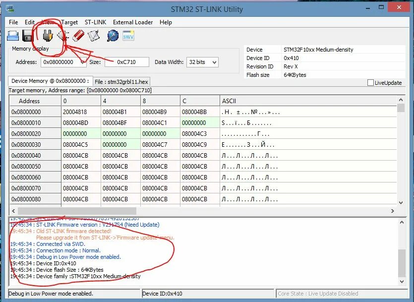The height and width of the screenshot is (302, 414).
Task: Click the Program verify toolbar icon
Action: pos(94,36)
